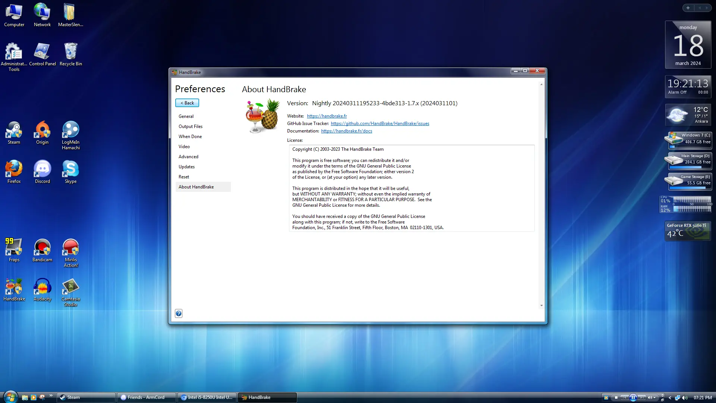Expand the quick launch overflow chevron
The height and width of the screenshot is (403, 716).
[x=51, y=396]
